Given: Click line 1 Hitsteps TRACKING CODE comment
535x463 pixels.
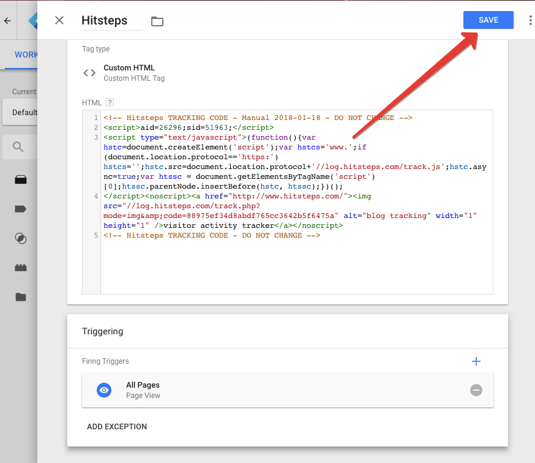Looking at the screenshot, I should click(258, 118).
